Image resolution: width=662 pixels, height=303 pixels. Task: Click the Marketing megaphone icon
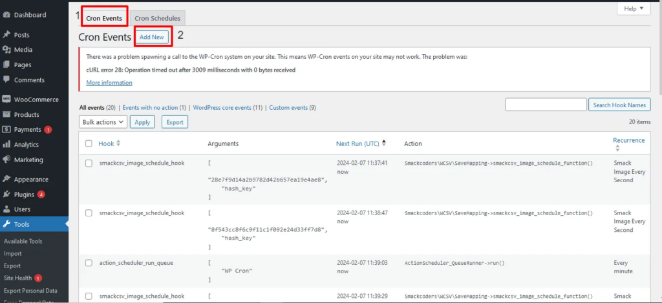[x=6, y=160]
